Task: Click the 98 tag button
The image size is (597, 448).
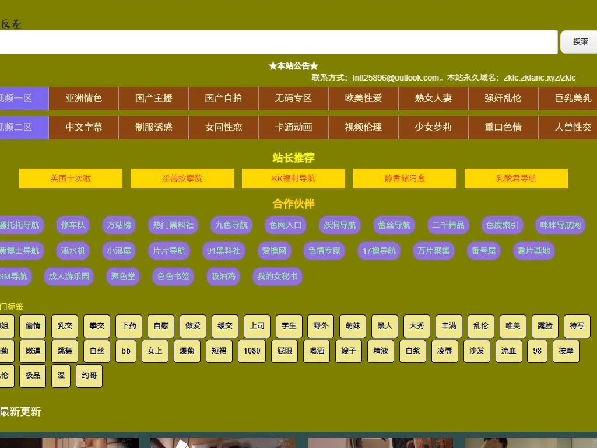Action: [x=537, y=351]
